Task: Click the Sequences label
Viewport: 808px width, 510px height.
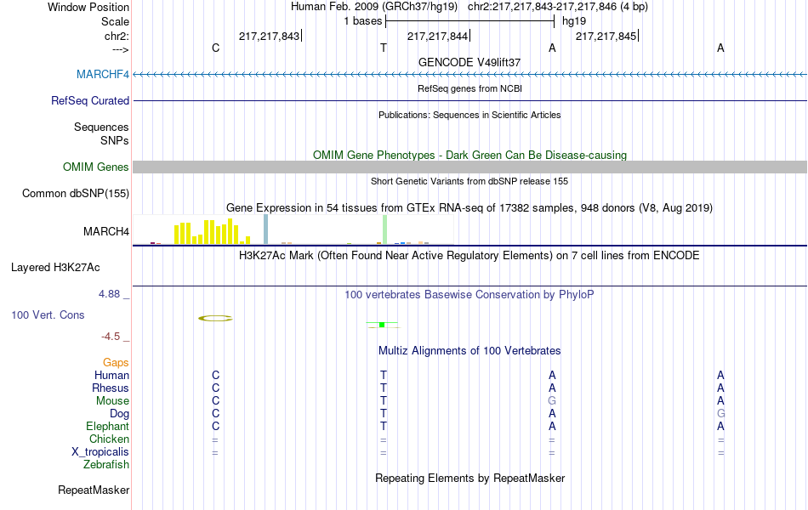Action: 101,127
